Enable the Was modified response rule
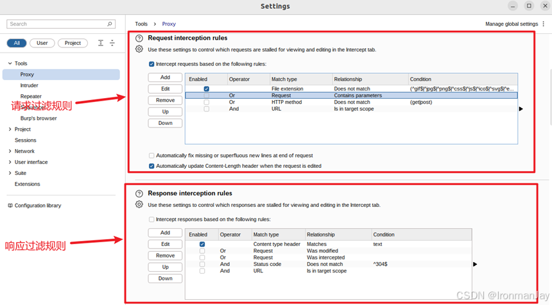 (x=202, y=251)
